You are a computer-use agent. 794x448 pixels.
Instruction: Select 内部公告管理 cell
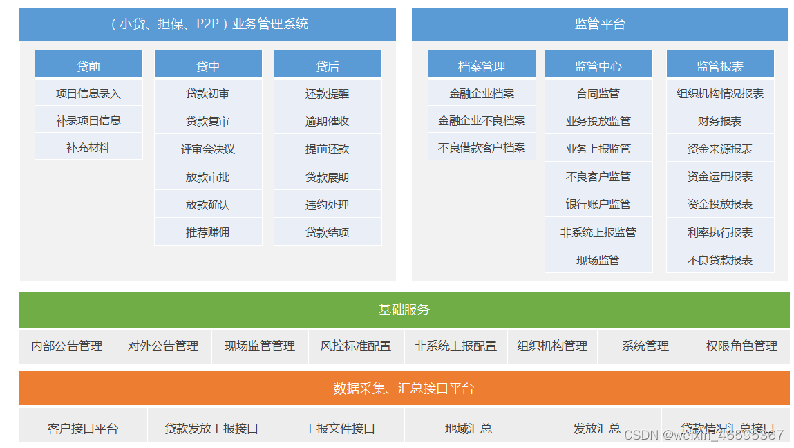[x=67, y=346]
